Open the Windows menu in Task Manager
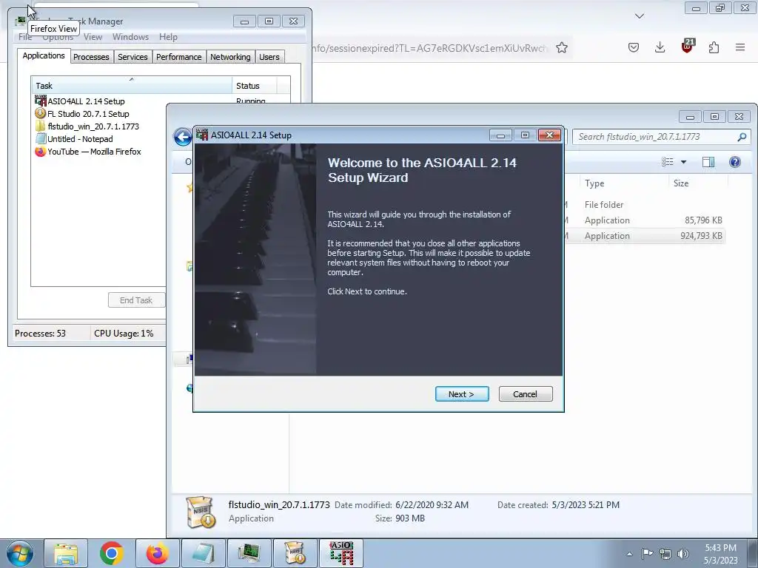The height and width of the screenshot is (568, 758). [x=130, y=37]
